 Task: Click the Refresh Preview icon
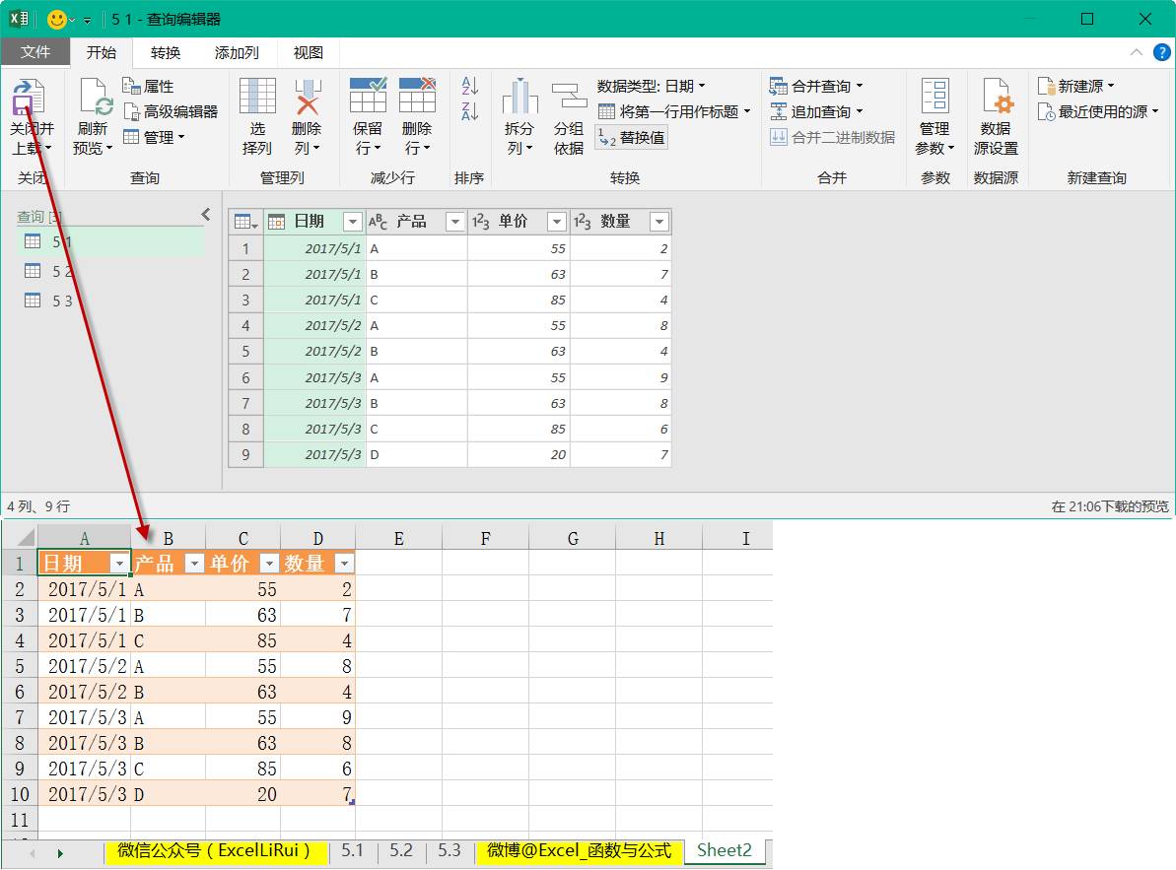click(x=96, y=98)
